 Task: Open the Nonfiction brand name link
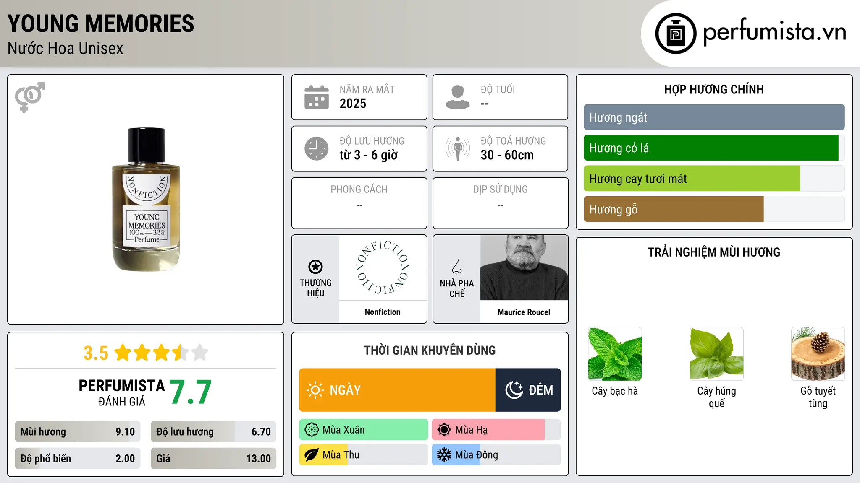pyautogui.click(x=383, y=312)
